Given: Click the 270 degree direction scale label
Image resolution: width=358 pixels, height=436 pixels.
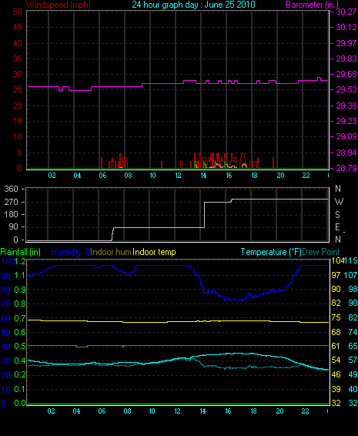Looking at the screenshot, I should 11,202.
